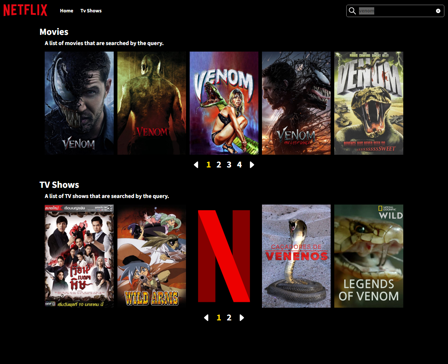Open the Legends of Venom show poster

tap(368, 256)
